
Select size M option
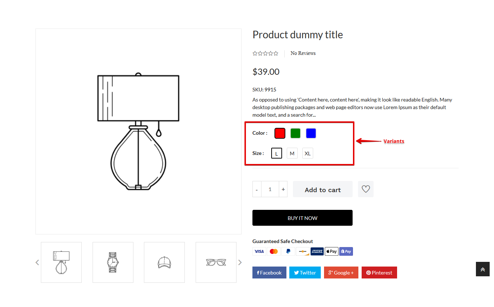(292, 153)
